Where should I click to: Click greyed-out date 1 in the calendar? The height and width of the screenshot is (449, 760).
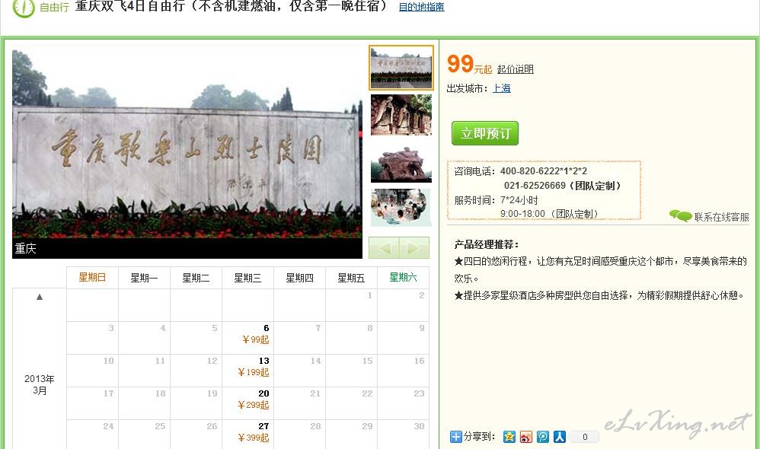click(370, 295)
